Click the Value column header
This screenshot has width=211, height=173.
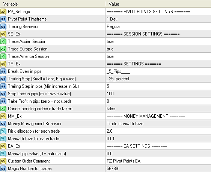tap(158, 4)
